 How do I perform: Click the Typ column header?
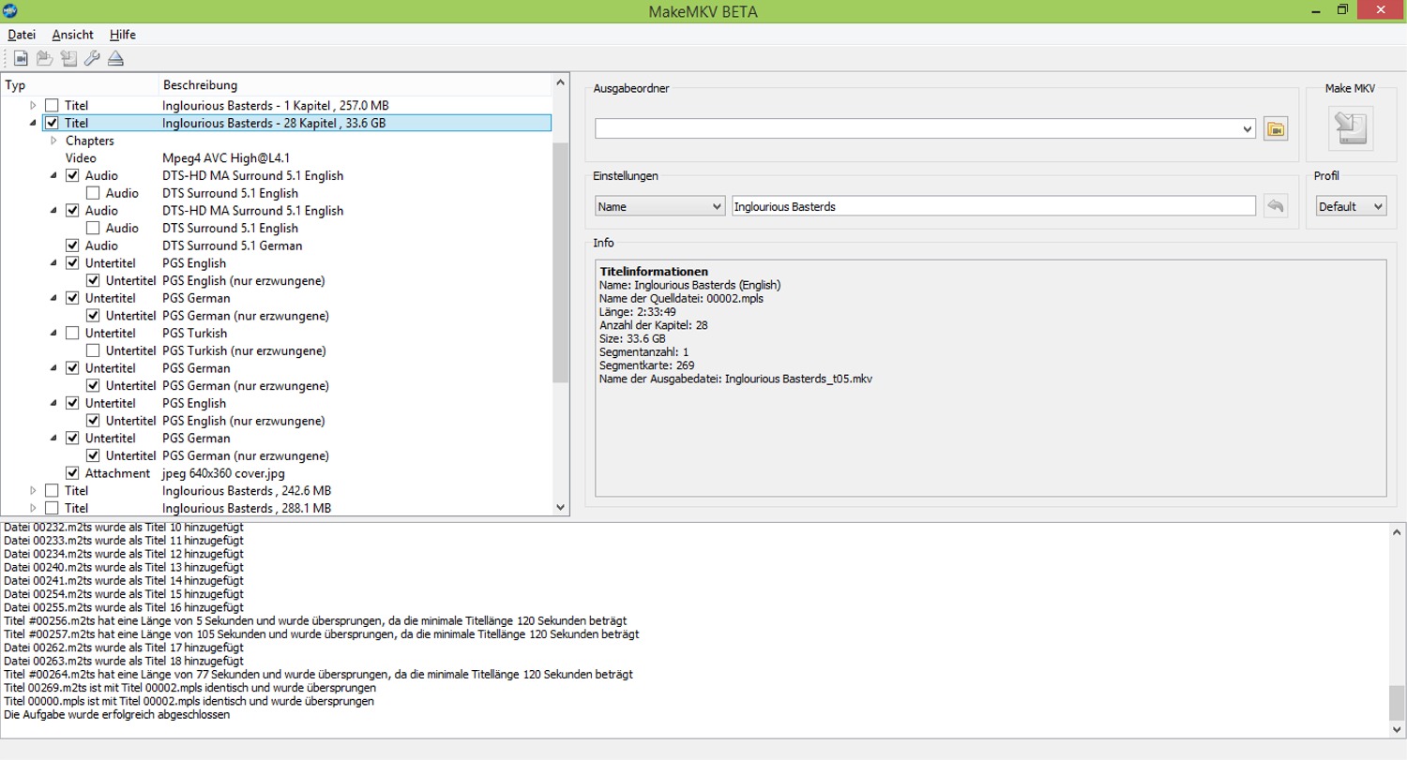tap(80, 85)
